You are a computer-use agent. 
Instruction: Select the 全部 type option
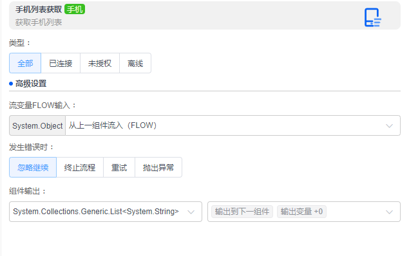[x=25, y=63]
